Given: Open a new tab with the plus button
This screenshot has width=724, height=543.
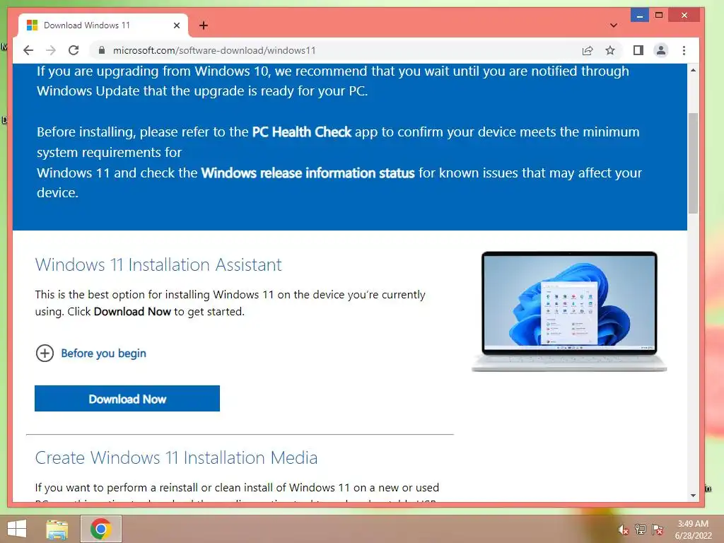Looking at the screenshot, I should coord(203,25).
